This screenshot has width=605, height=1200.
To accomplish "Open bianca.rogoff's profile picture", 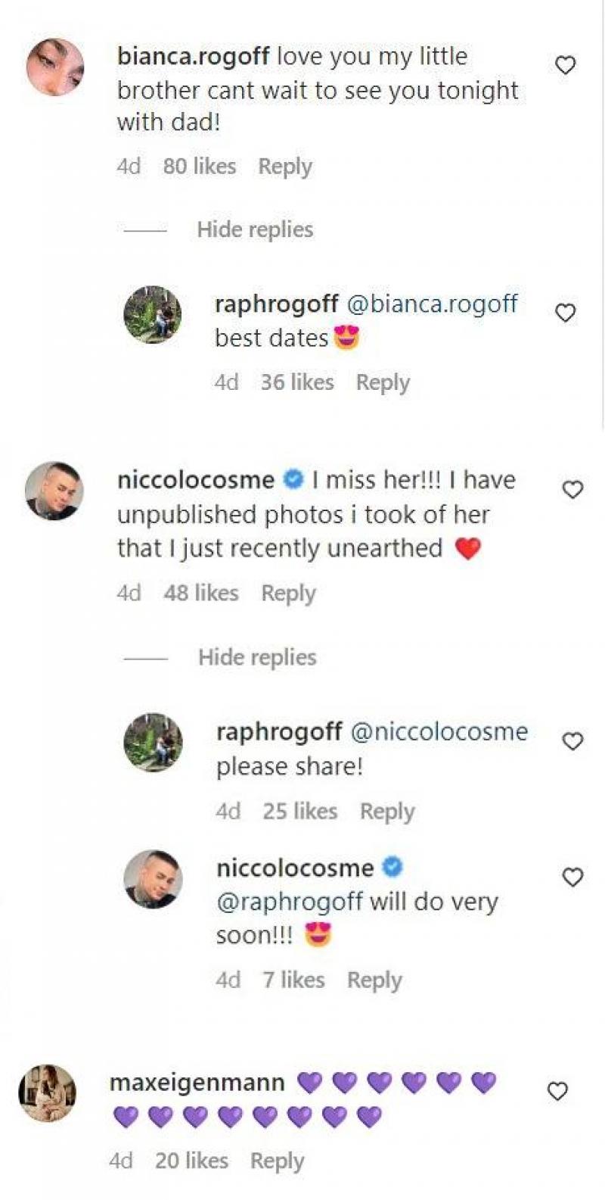I will [55, 67].
